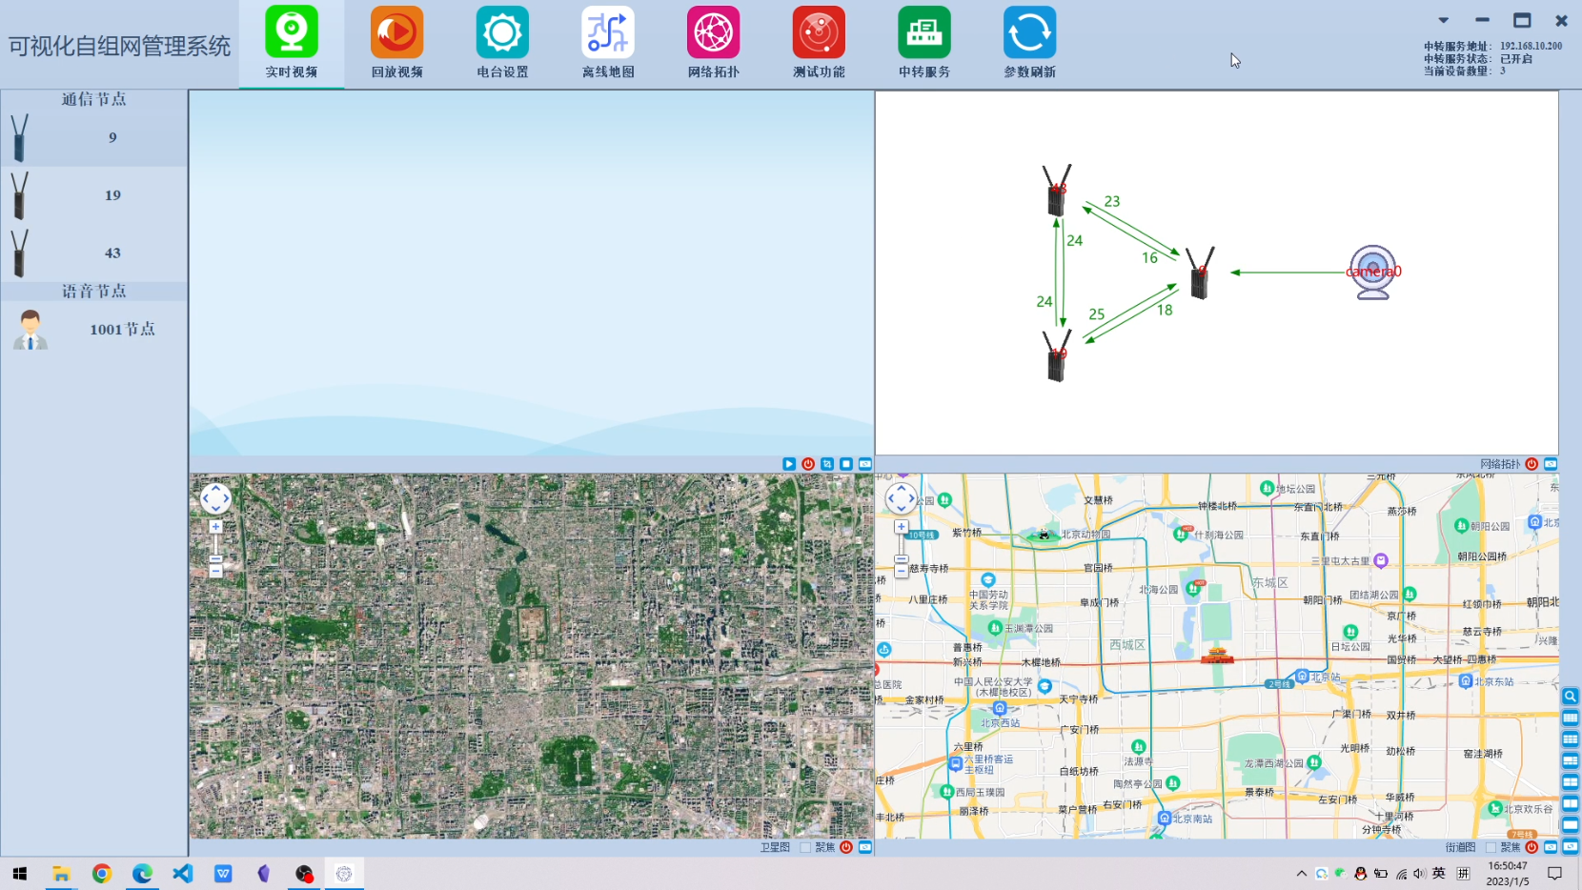Select communication node 43 in the list
The height and width of the screenshot is (890, 1582).
tap(94, 253)
